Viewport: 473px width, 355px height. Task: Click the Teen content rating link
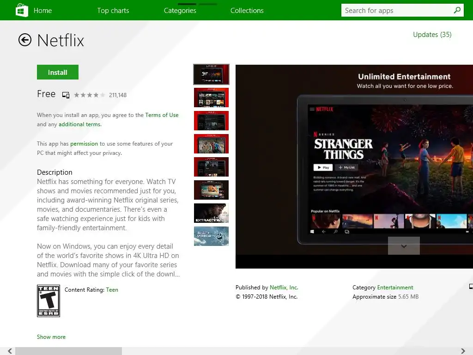click(112, 290)
